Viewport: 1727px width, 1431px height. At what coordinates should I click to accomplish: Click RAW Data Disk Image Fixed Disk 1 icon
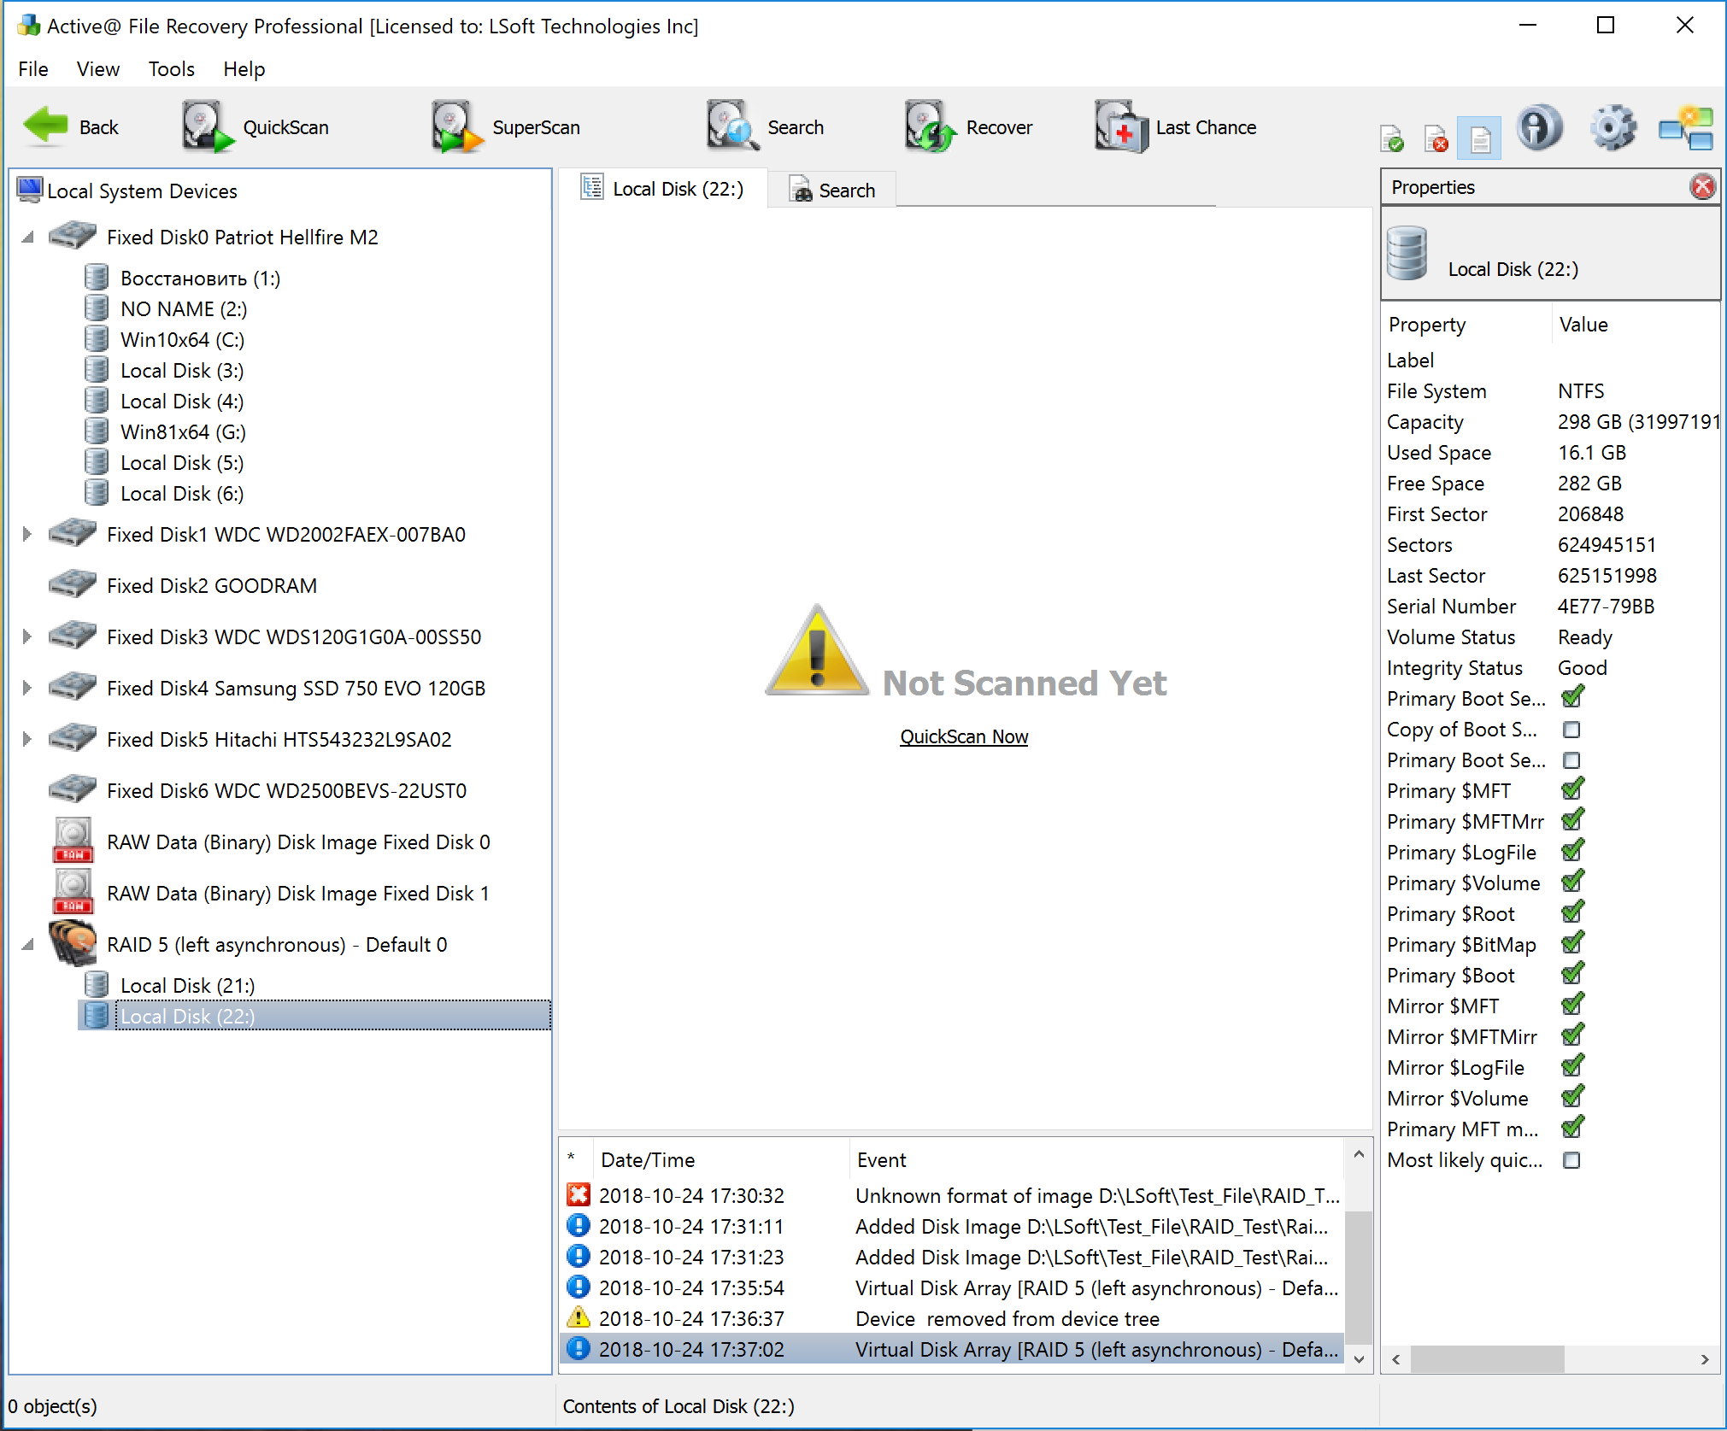[73, 892]
